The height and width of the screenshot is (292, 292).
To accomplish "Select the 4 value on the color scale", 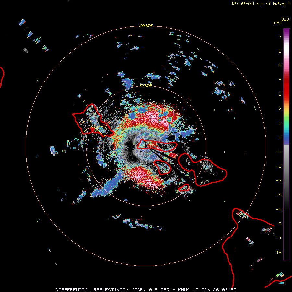I will [x=280, y=80].
